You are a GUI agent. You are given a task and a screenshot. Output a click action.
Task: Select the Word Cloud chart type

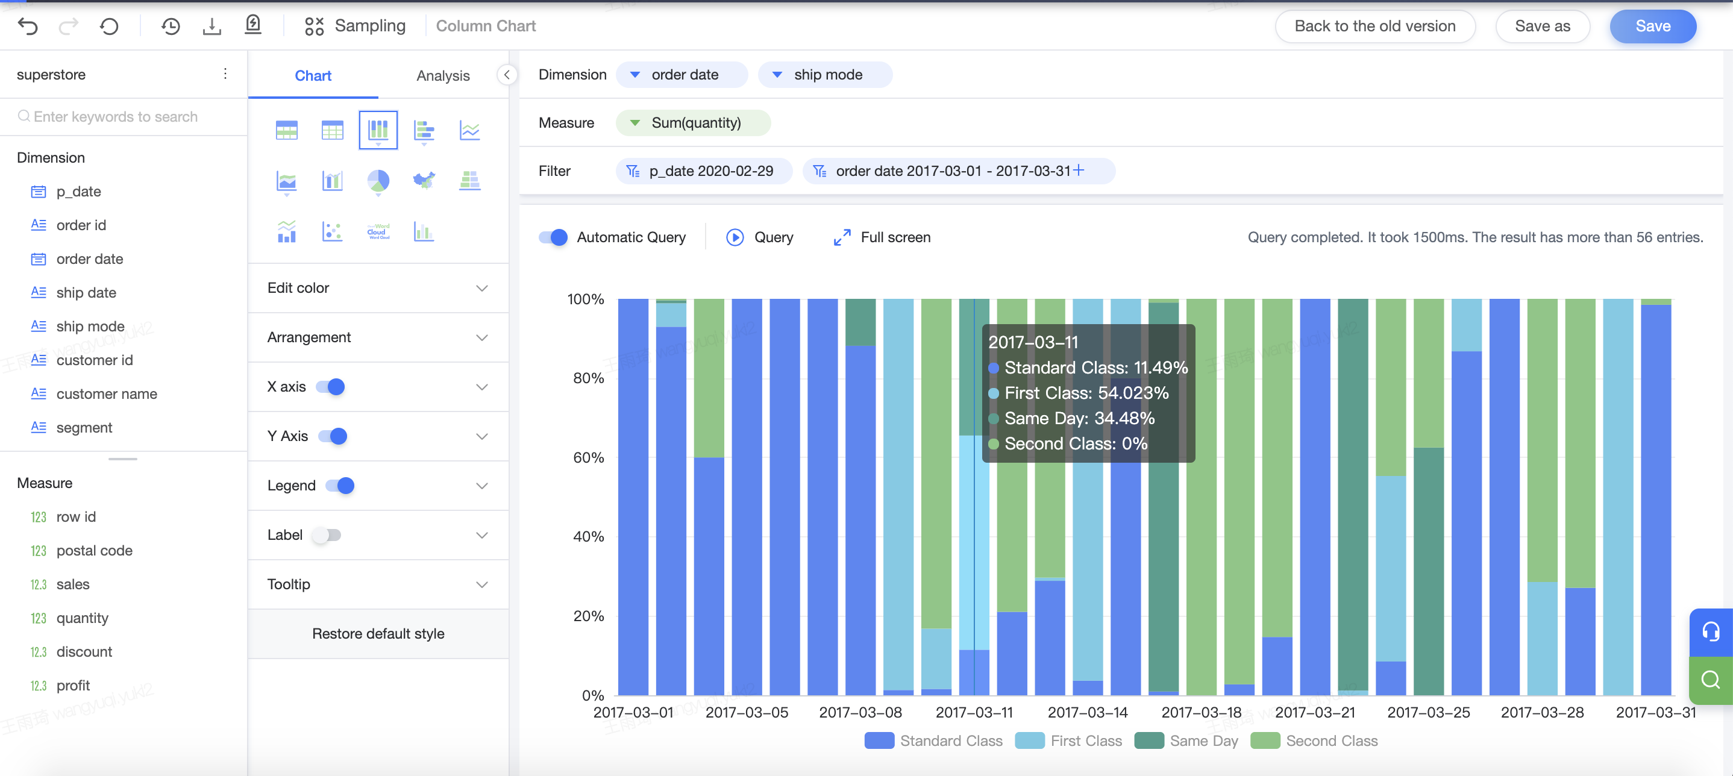click(378, 231)
